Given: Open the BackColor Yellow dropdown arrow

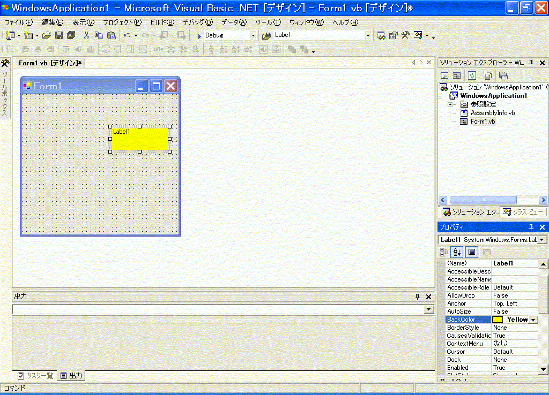Looking at the screenshot, I should tap(533, 320).
